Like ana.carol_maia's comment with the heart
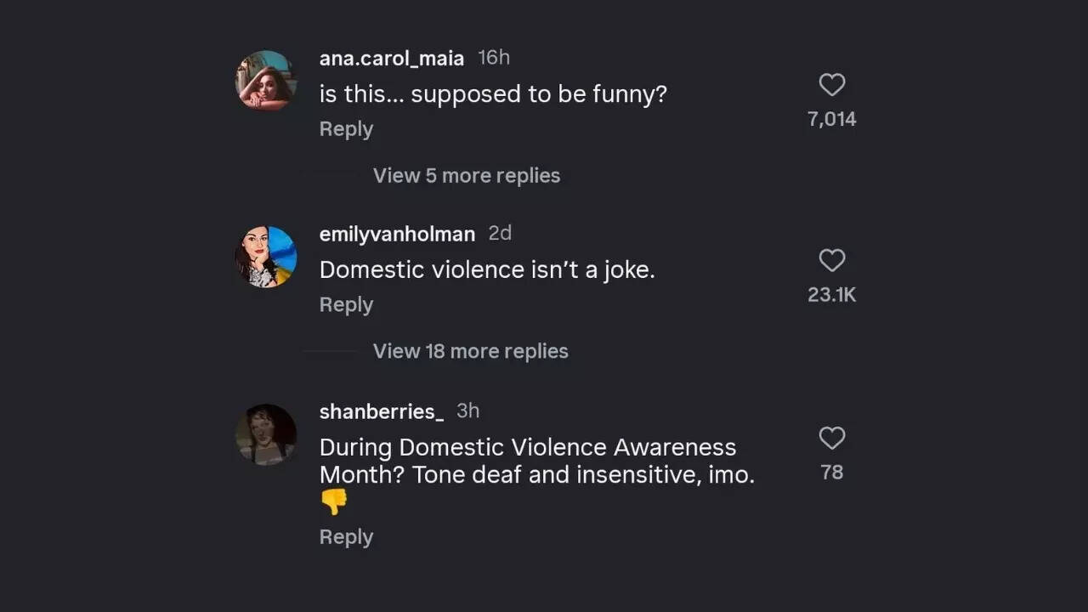The image size is (1088, 612). (831, 85)
